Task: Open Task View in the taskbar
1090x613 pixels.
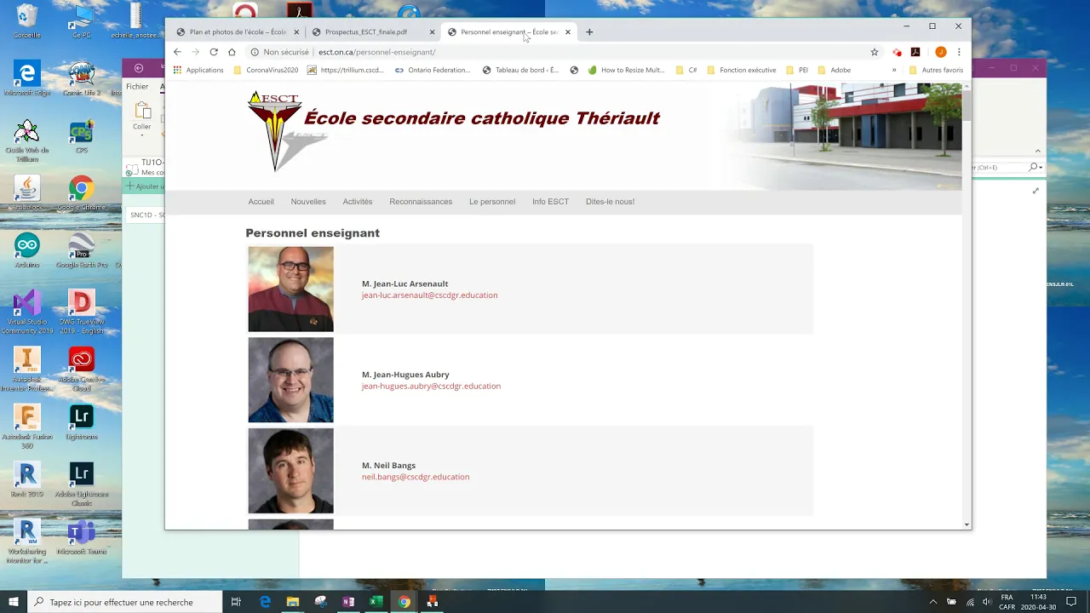Action: 236,602
